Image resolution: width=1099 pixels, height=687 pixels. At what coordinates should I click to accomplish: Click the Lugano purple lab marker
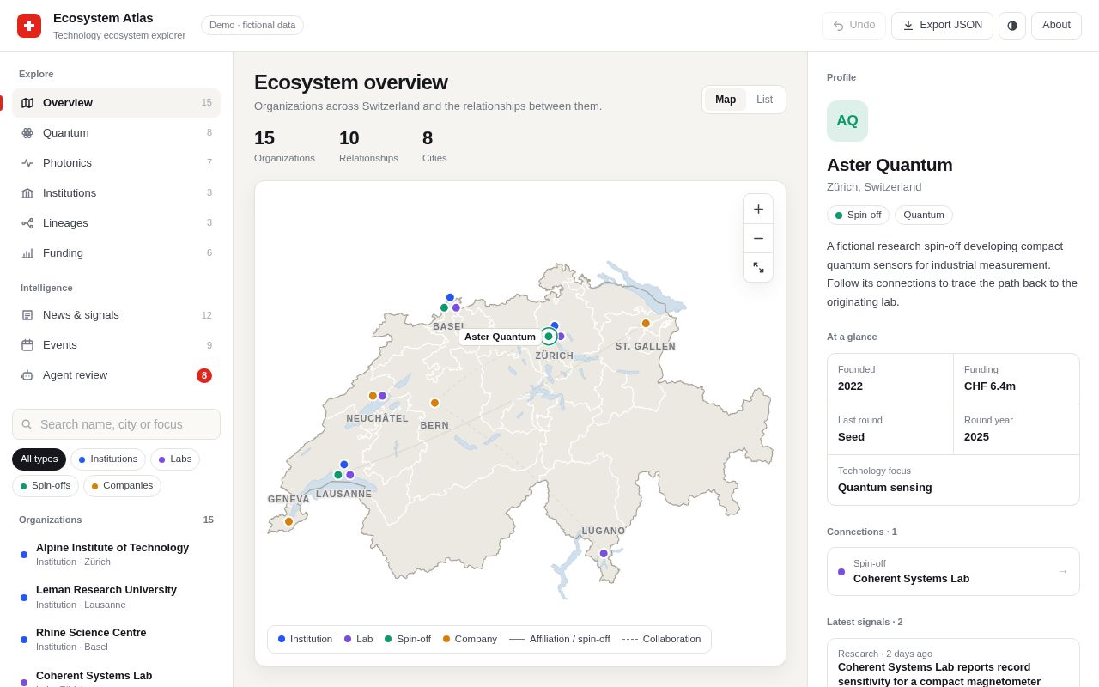pos(604,554)
